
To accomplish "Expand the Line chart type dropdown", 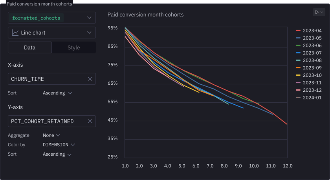I will [90, 33].
